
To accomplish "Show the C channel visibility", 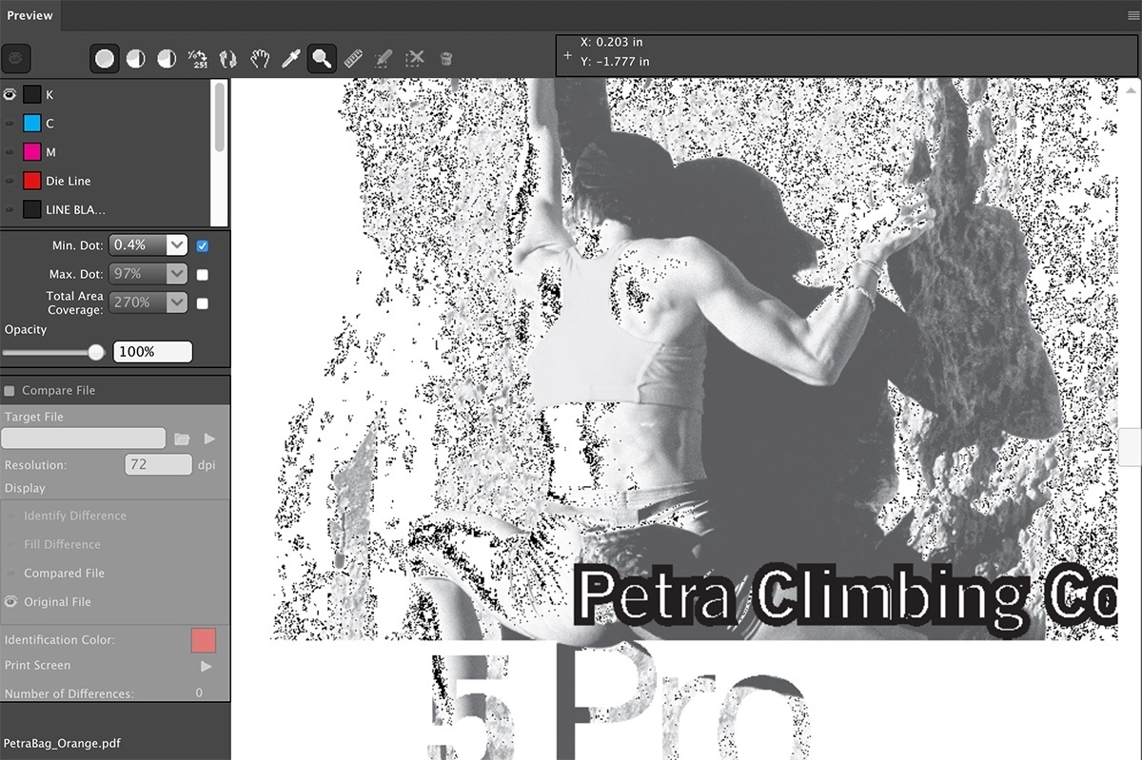I will pos(10,123).
